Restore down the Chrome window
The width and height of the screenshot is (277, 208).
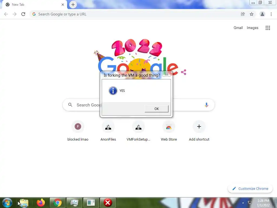[260, 3]
